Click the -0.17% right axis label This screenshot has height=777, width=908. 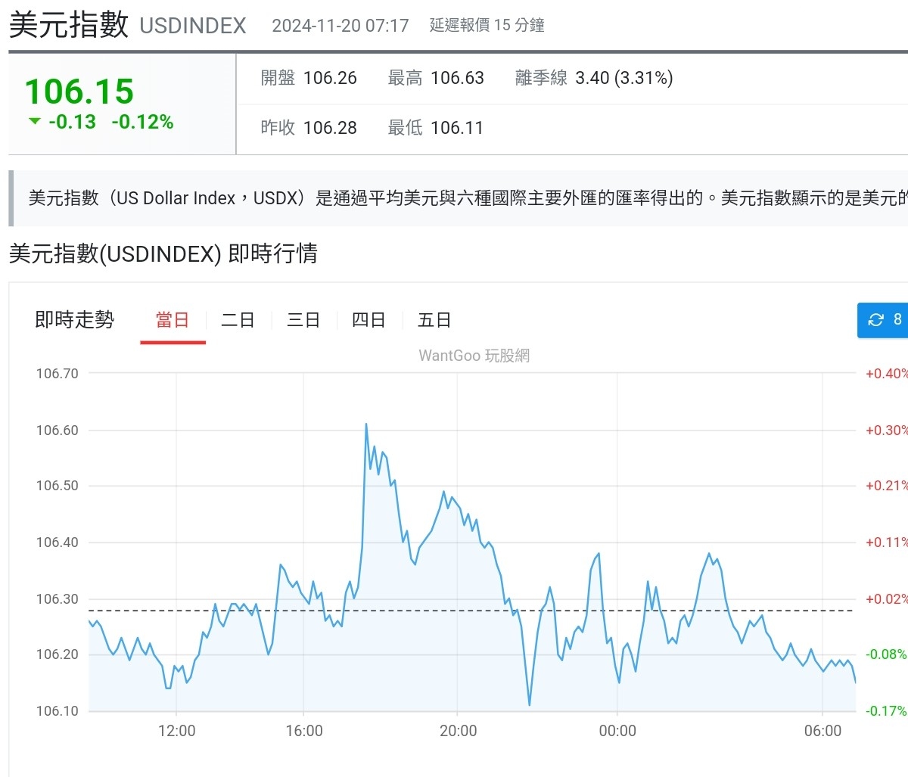(887, 711)
